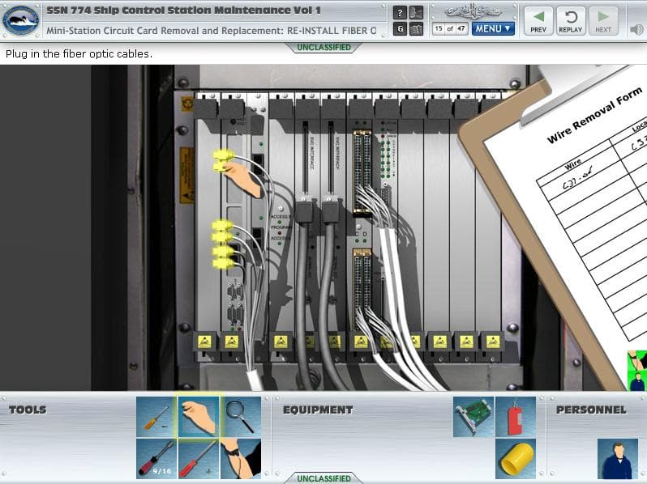Open the MENU dropdown

[x=494, y=28]
